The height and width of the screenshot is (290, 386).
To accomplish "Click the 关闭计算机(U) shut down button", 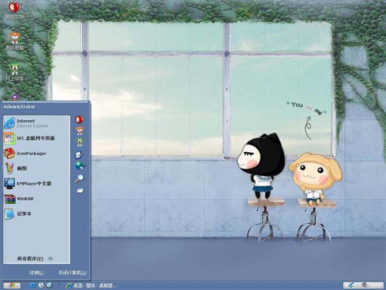I will 72,272.
